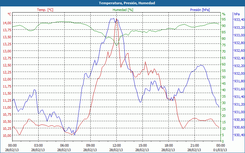Click the 12:00 time axis label
Image resolution: width=245 pixels, height=153 pixels.
coord(117,146)
